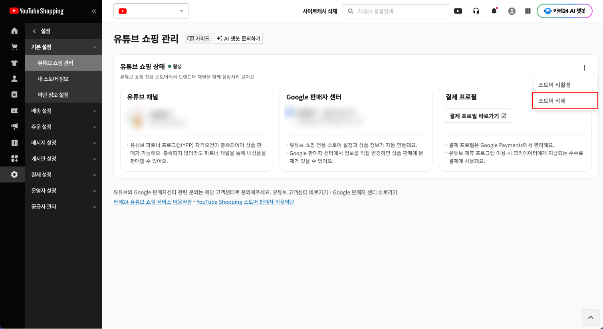Open the apps plus icon in rail
The image size is (603, 329).
(14, 159)
